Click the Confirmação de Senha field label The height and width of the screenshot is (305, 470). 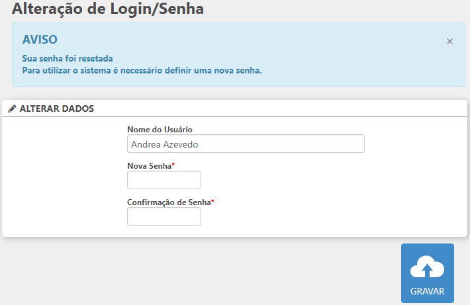point(168,202)
